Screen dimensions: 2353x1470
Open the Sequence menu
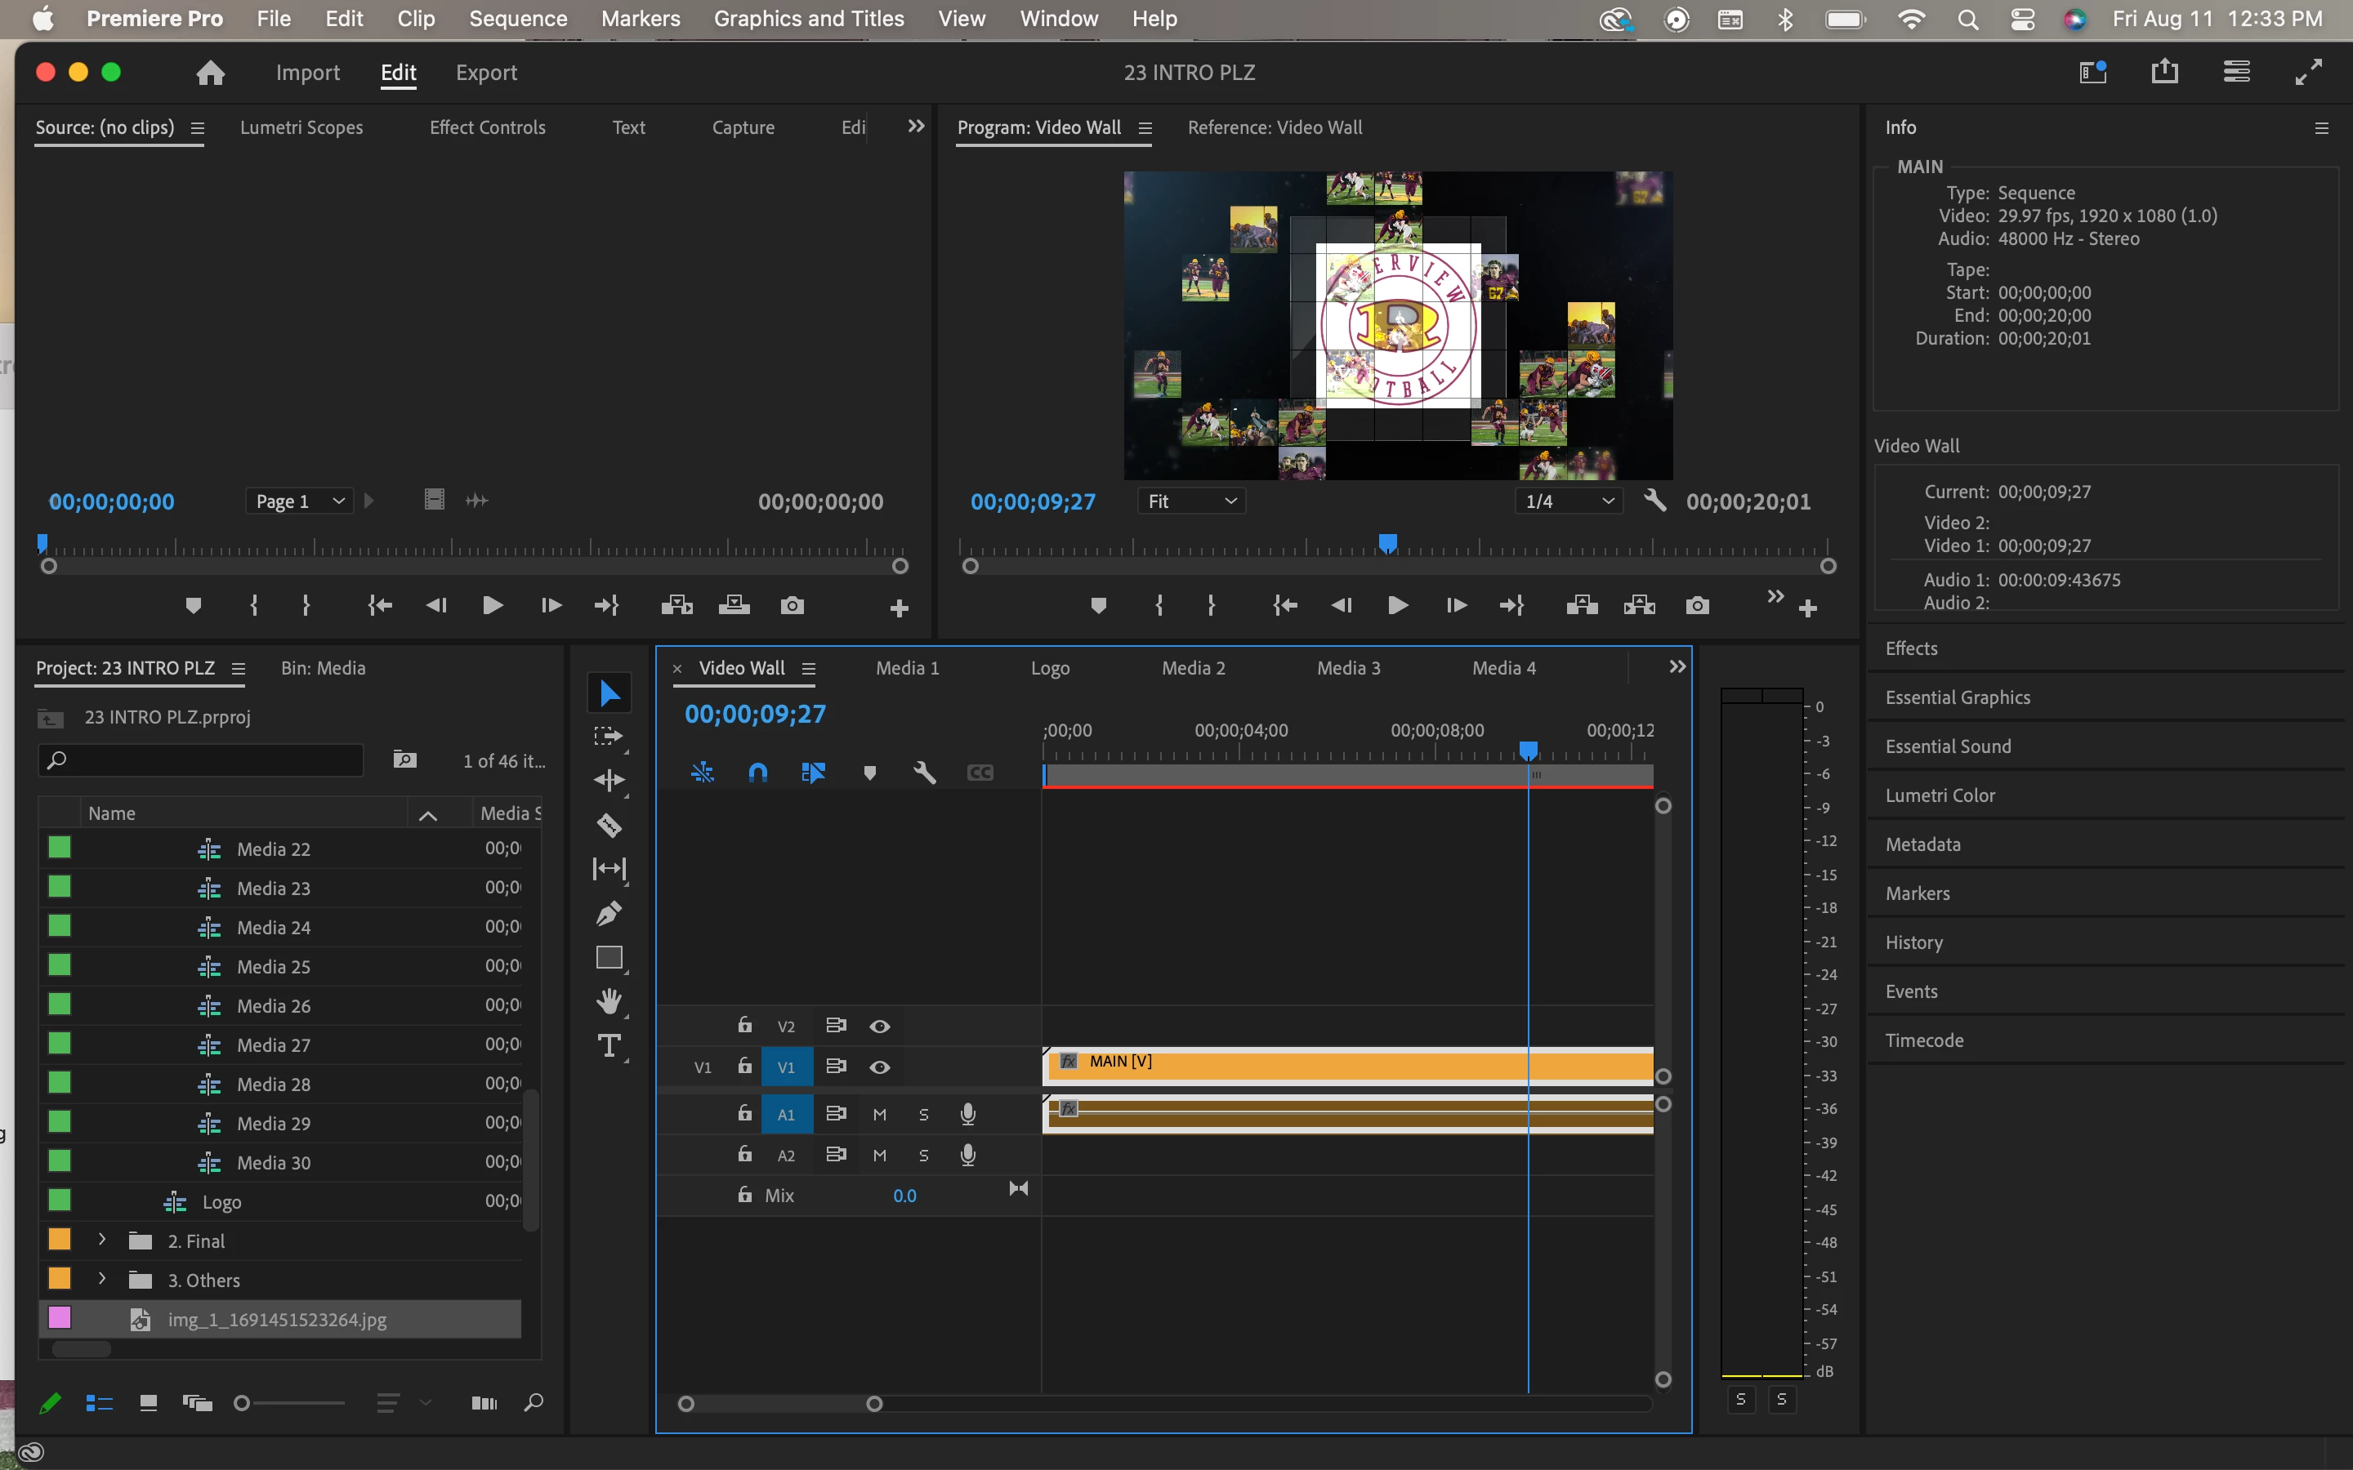click(x=517, y=19)
